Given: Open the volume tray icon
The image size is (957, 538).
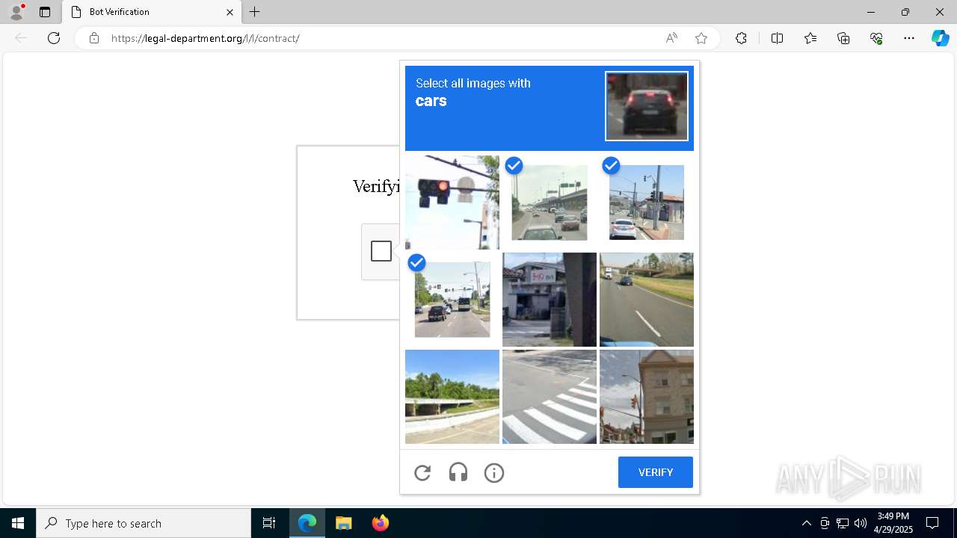Looking at the screenshot, I should click(x=861, y=523).
